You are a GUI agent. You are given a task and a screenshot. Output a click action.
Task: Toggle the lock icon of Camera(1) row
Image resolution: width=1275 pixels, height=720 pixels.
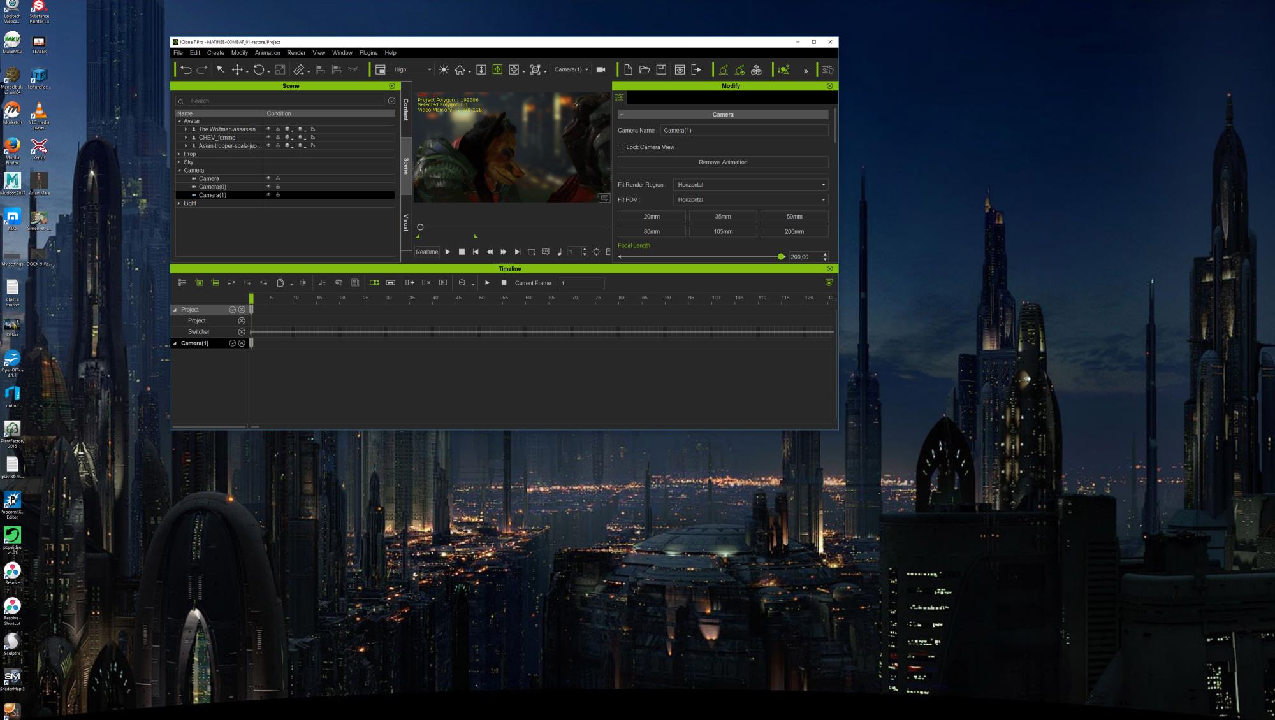(278, 196)
